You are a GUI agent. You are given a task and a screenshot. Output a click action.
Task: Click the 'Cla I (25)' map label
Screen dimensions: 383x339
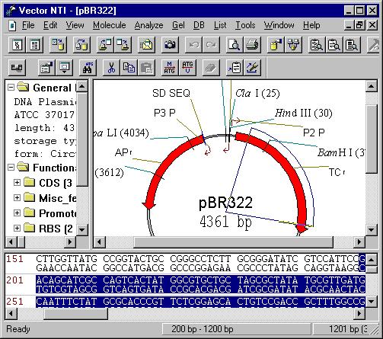coord(257,93)
